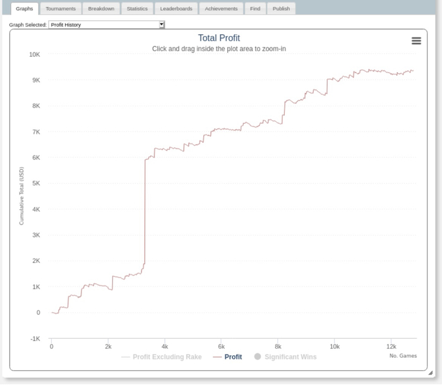Image resolution: width=442 pixels, height=390 pixels.
Task: Toggle the Profit Excluding Rake series
Action: pos(162,357)
